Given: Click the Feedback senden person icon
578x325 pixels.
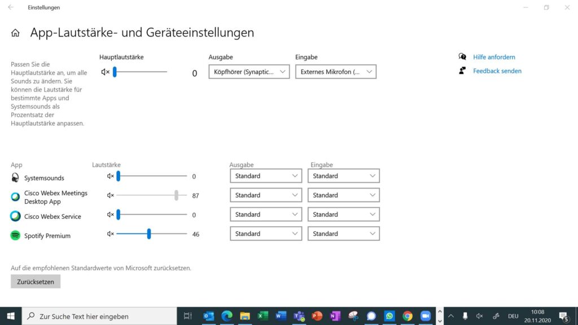Looking at the screenshot, I should pos(462,71).
